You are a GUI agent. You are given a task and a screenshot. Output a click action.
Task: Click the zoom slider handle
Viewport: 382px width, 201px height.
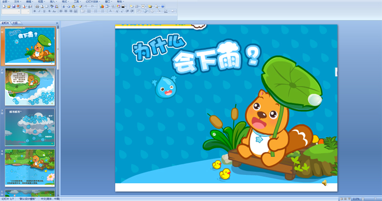point(375,199)
